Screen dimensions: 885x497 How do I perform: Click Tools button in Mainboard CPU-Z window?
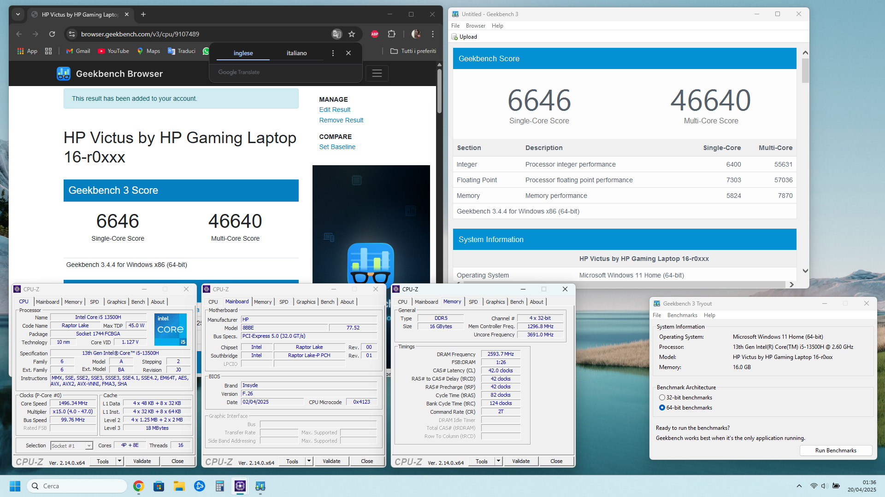pos(292,461)
